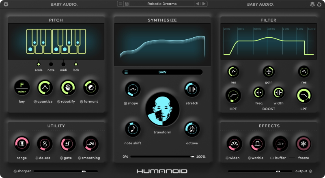Click the reset circular arrow icon
Viewport: 325px width, 178px height.
[x=319, y=4]
